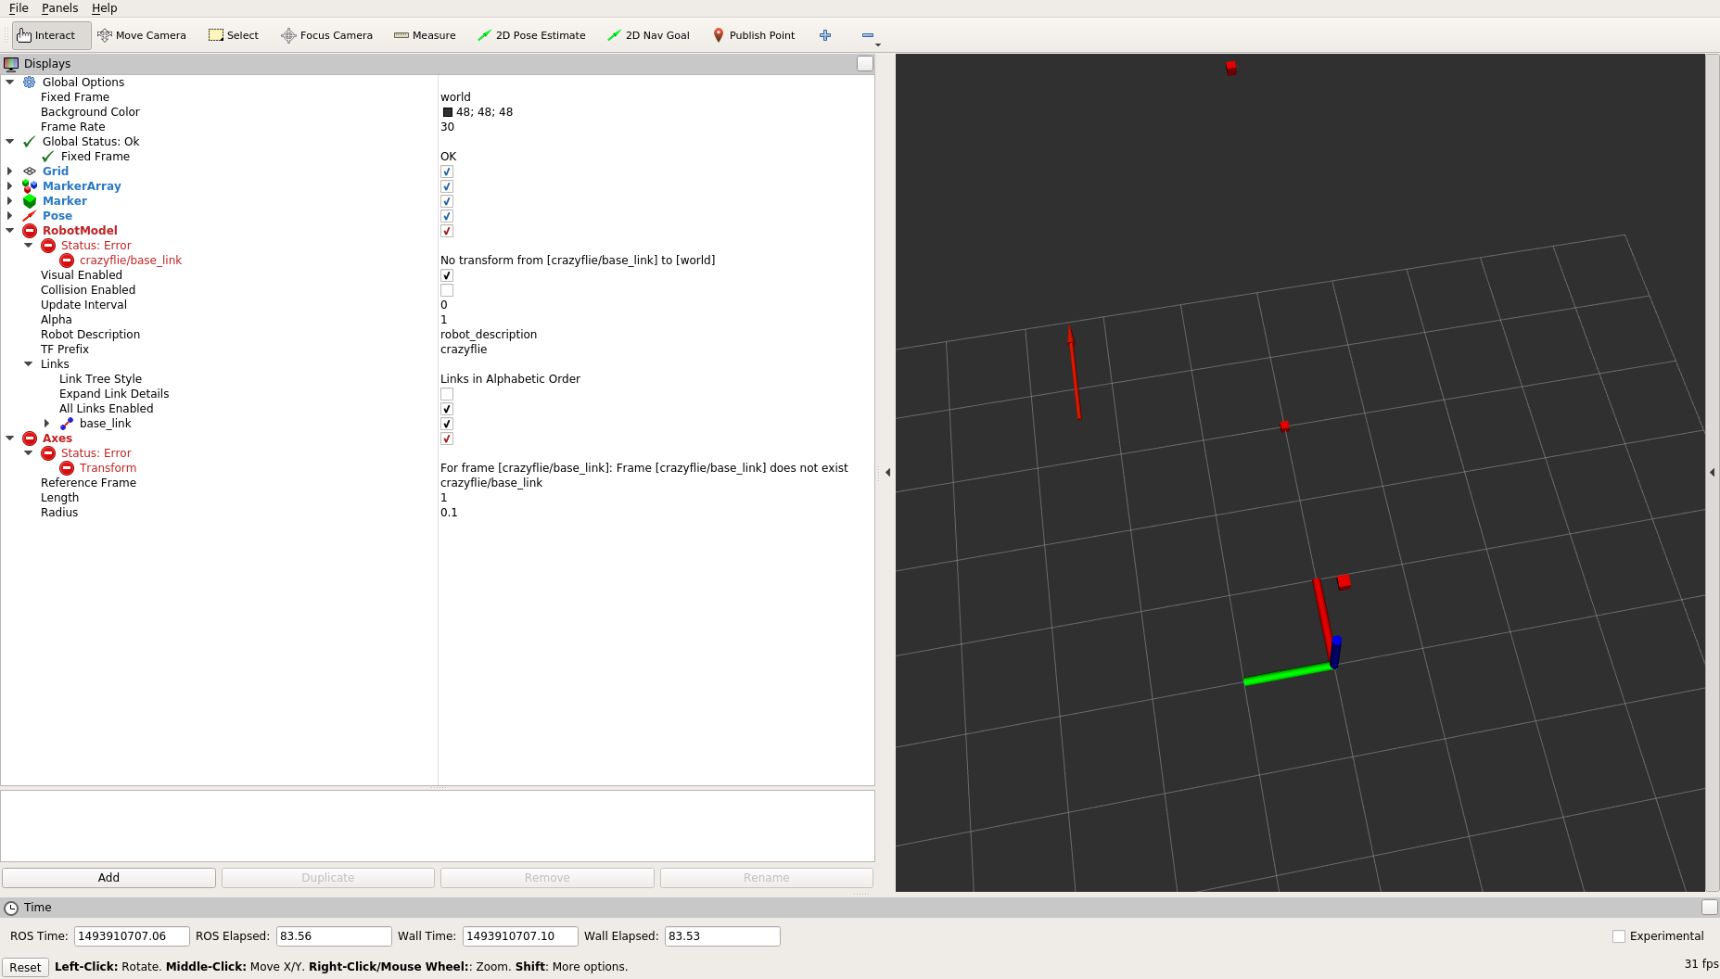The image size is (1720, 979).
Task: Disable the RobotModel display checkbox
Action: 447,231
